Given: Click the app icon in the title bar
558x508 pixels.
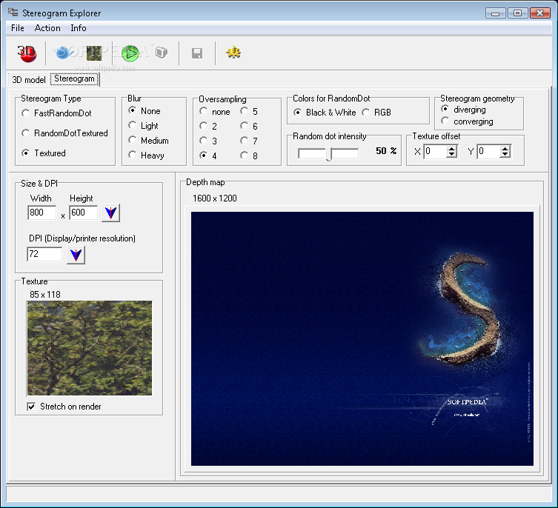Looking at the screenshot, I should 13,13.
